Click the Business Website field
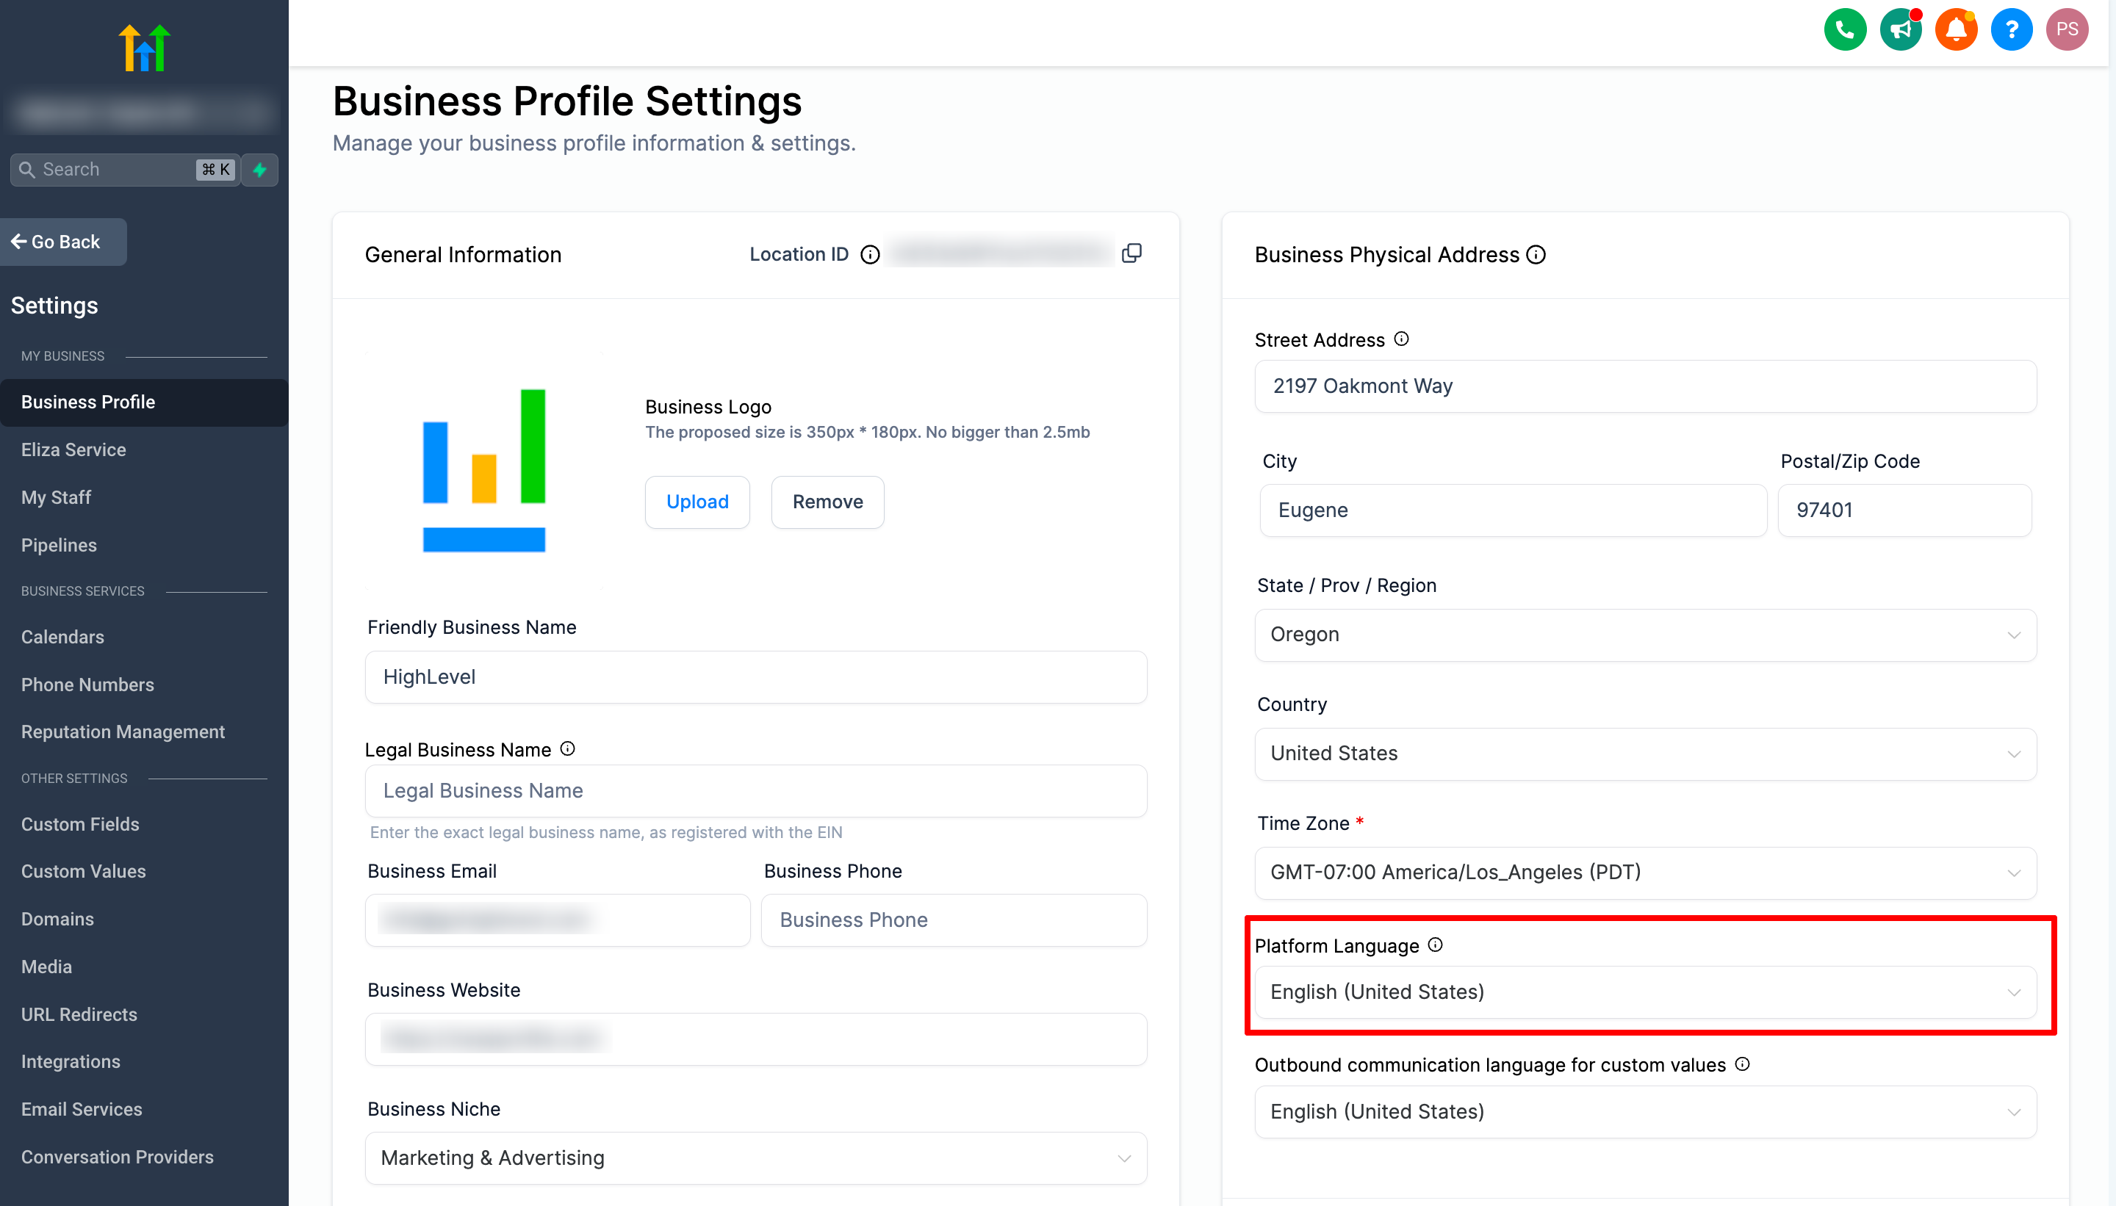 click(x=755, y=1039)
